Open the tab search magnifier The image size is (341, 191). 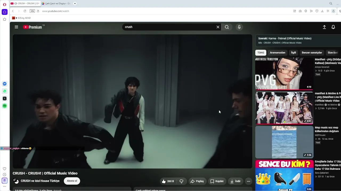coord(331,3)
